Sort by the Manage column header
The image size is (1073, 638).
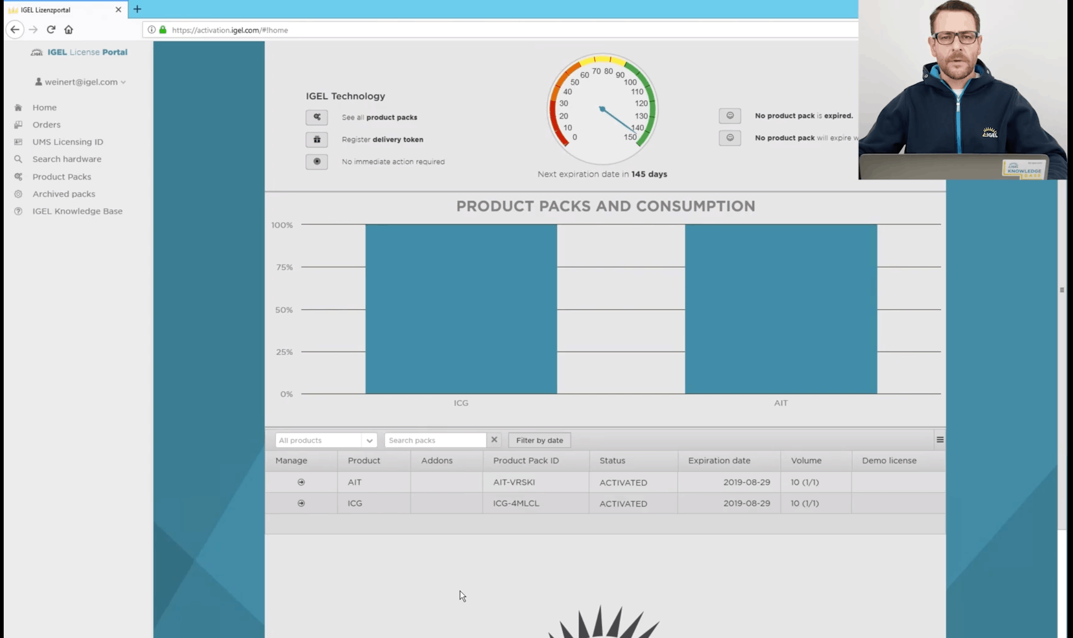coord(301,461)
